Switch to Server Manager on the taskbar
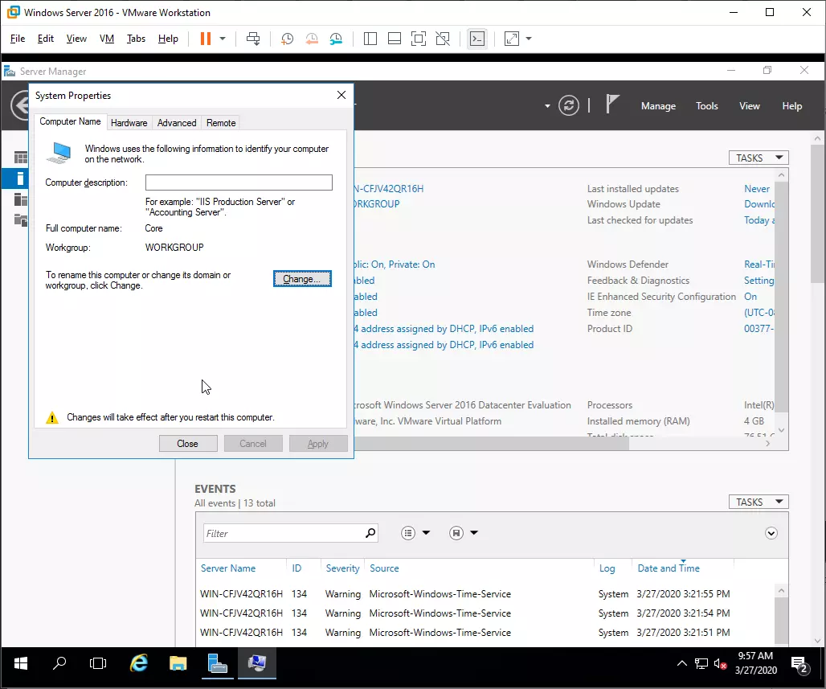826x689 pixels. pos(217,664)
